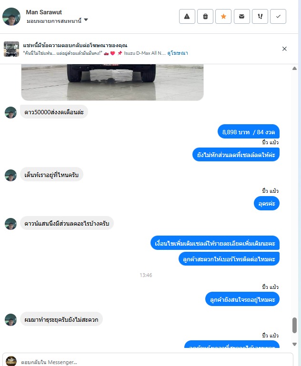Select the 8,898 บาท / 84 งวด message bubble
Image resolution: width=301 pixels, height=366 pixels.
pyautogui.click(x=249, y=132)
